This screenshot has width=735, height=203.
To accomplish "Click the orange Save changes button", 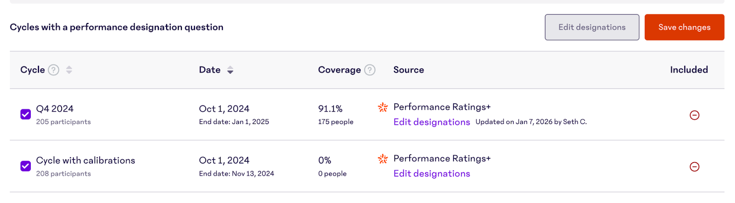I will 684,27.
